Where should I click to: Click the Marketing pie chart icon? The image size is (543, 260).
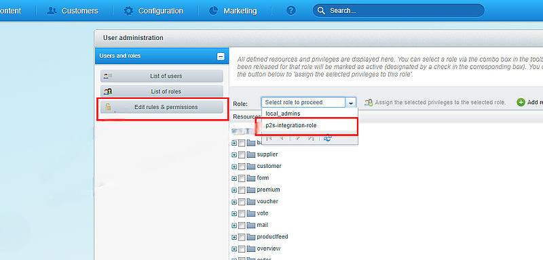click(x=214, y=11)
